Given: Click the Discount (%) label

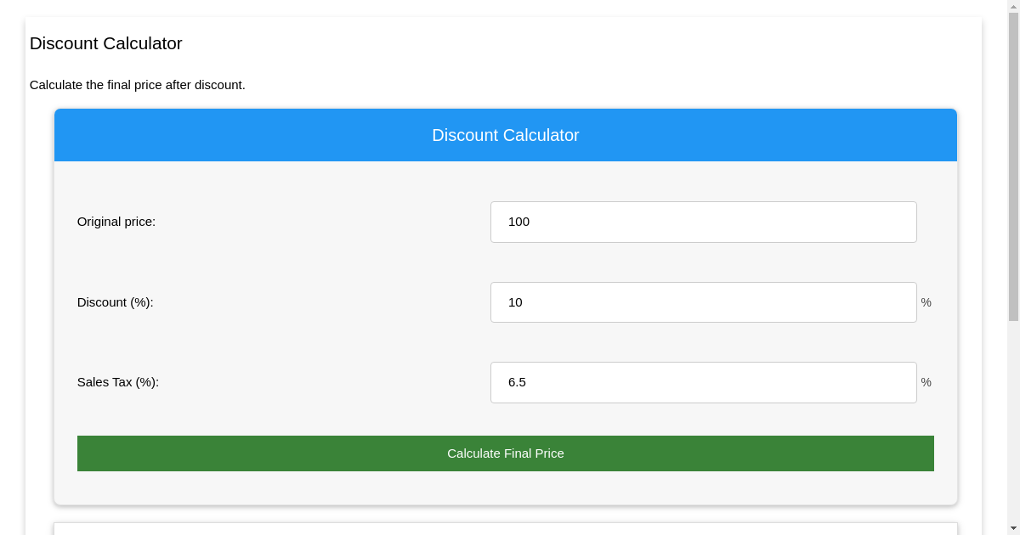Looking at the screenshot, I should coord(115,302).
